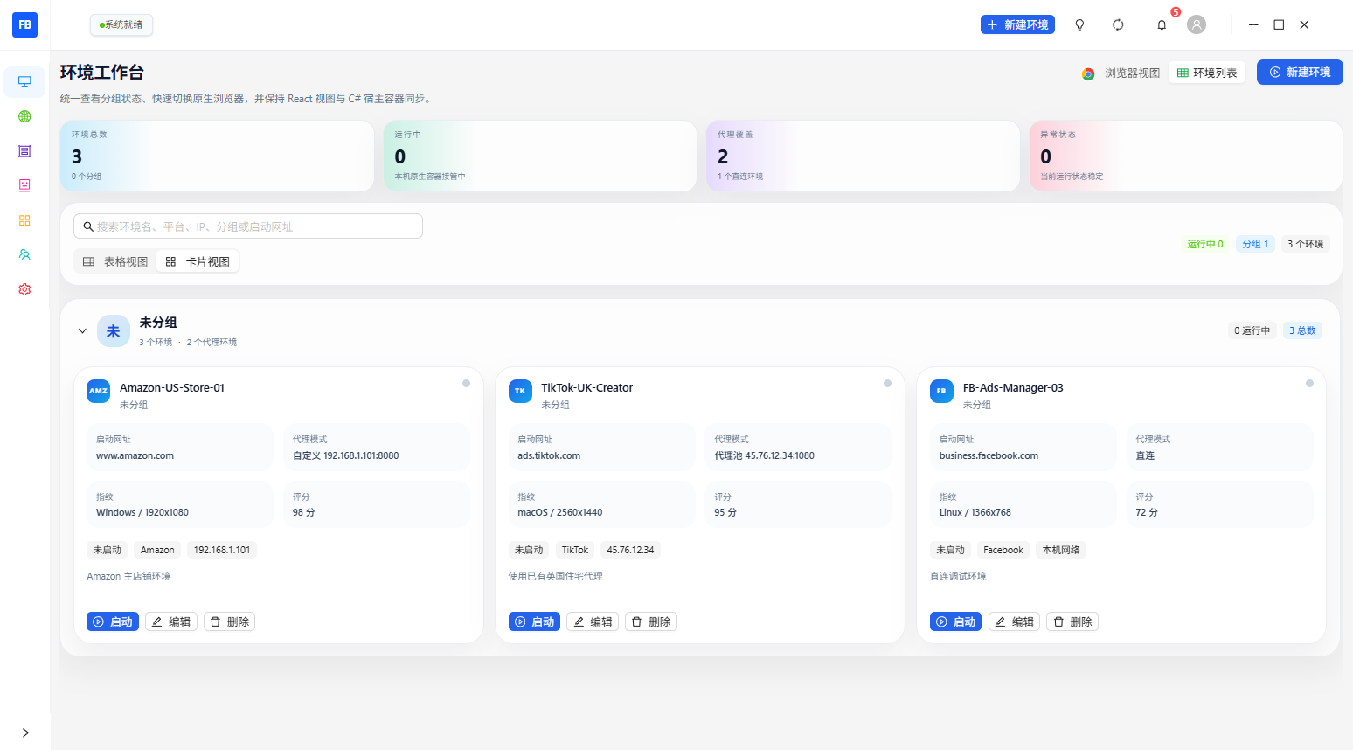Collapse the 未分组 group chevron
This screenshot has width=1353, height=750.
(82, 331)
